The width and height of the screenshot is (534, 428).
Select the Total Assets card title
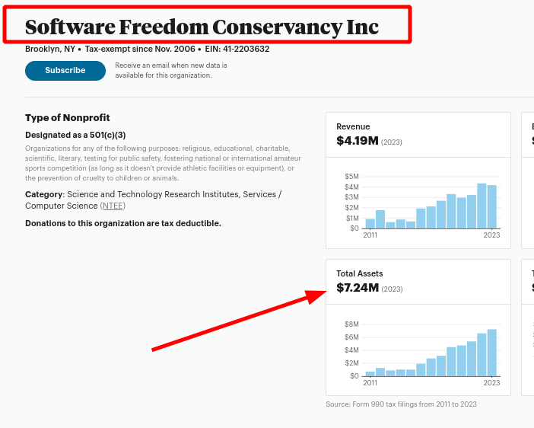pyautogui.click(x=360, y=273)
